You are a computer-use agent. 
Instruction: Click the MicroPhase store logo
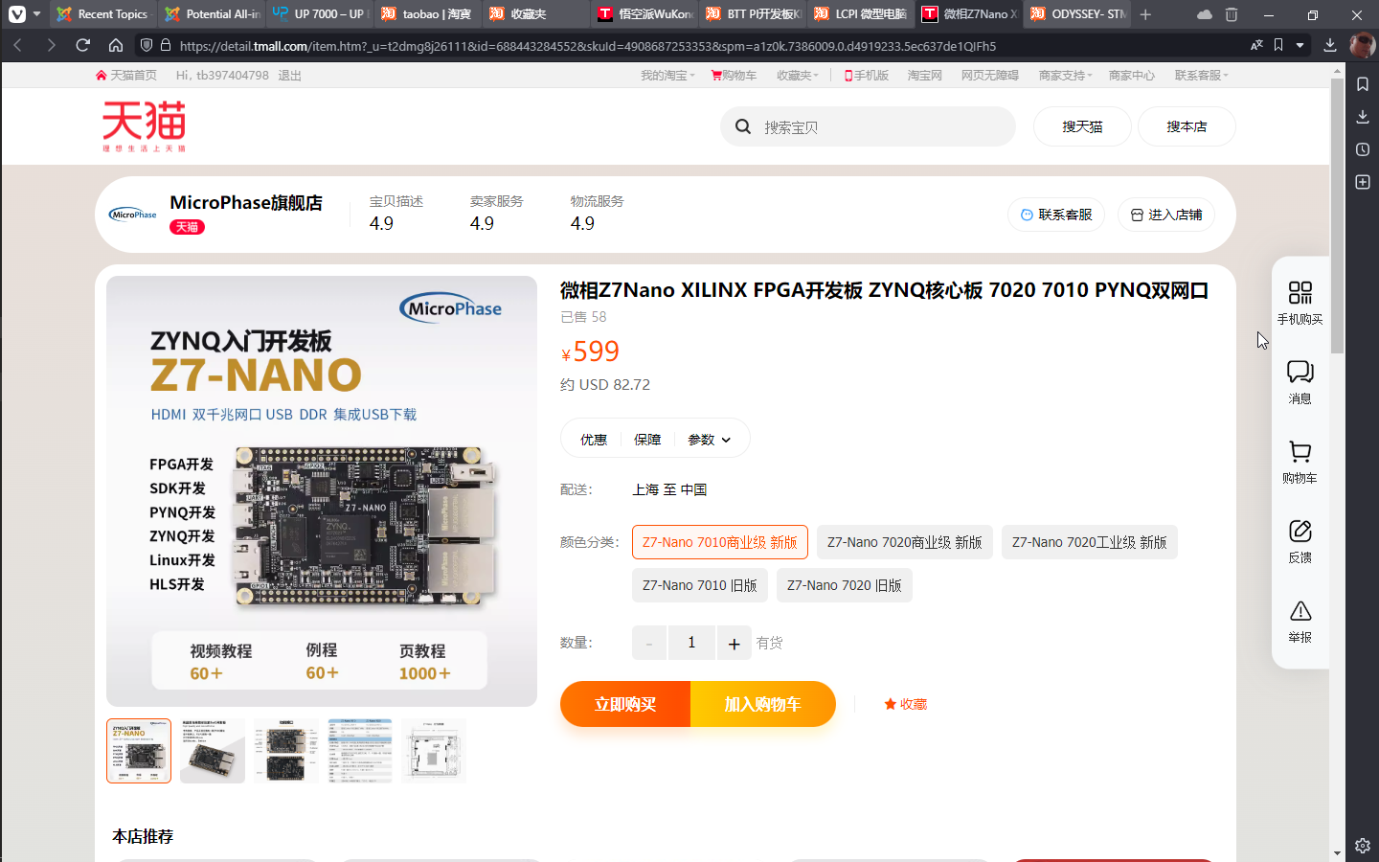[133, 215]
